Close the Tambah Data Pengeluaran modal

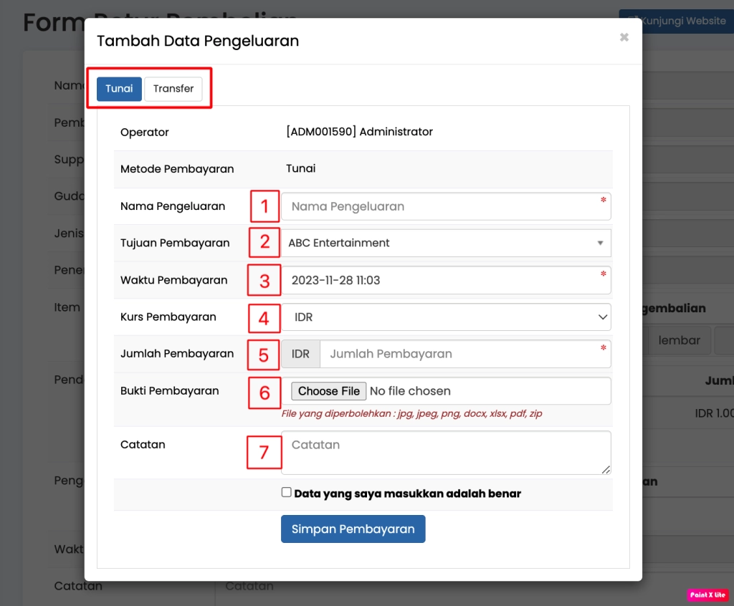pyautogui.click(x=624, y=37)
